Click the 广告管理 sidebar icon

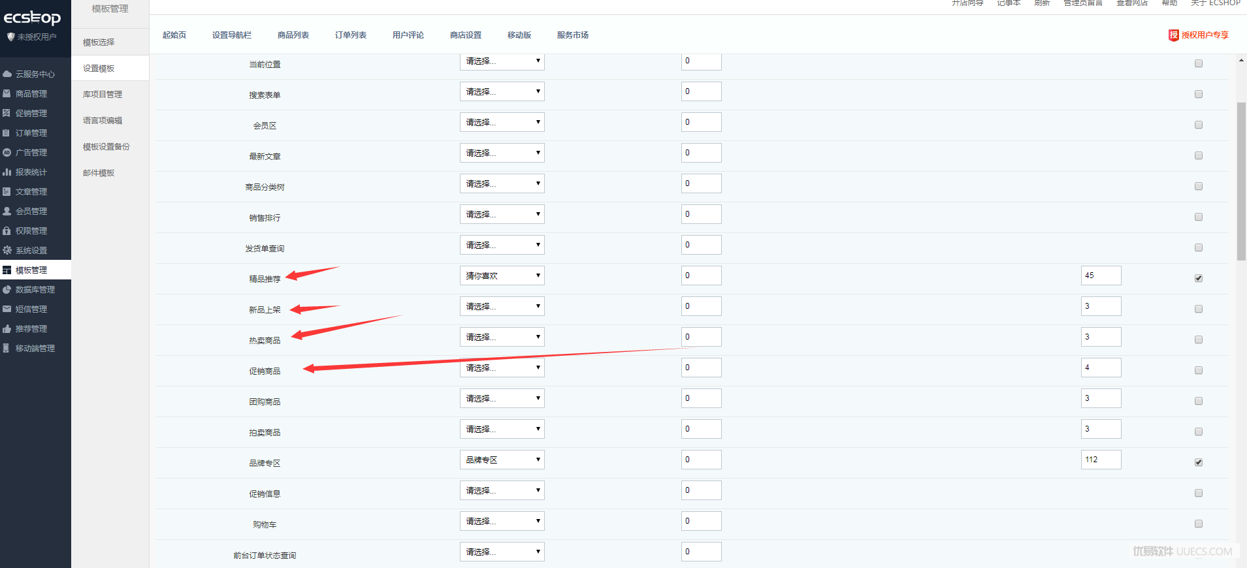click(x=7, y=153)
